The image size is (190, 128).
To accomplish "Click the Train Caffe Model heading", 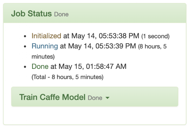I will [x=52, y=97].
